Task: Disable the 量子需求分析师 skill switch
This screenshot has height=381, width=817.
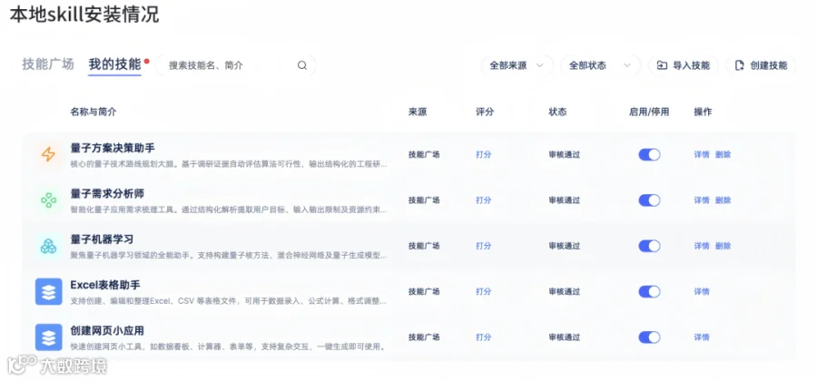Action: [649, 200]
